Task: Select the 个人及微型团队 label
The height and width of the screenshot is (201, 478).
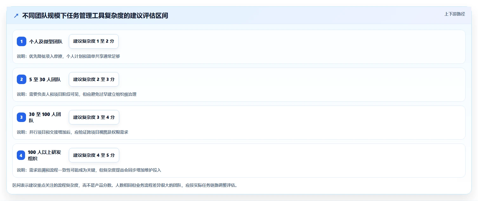Action: coord(46,41)
